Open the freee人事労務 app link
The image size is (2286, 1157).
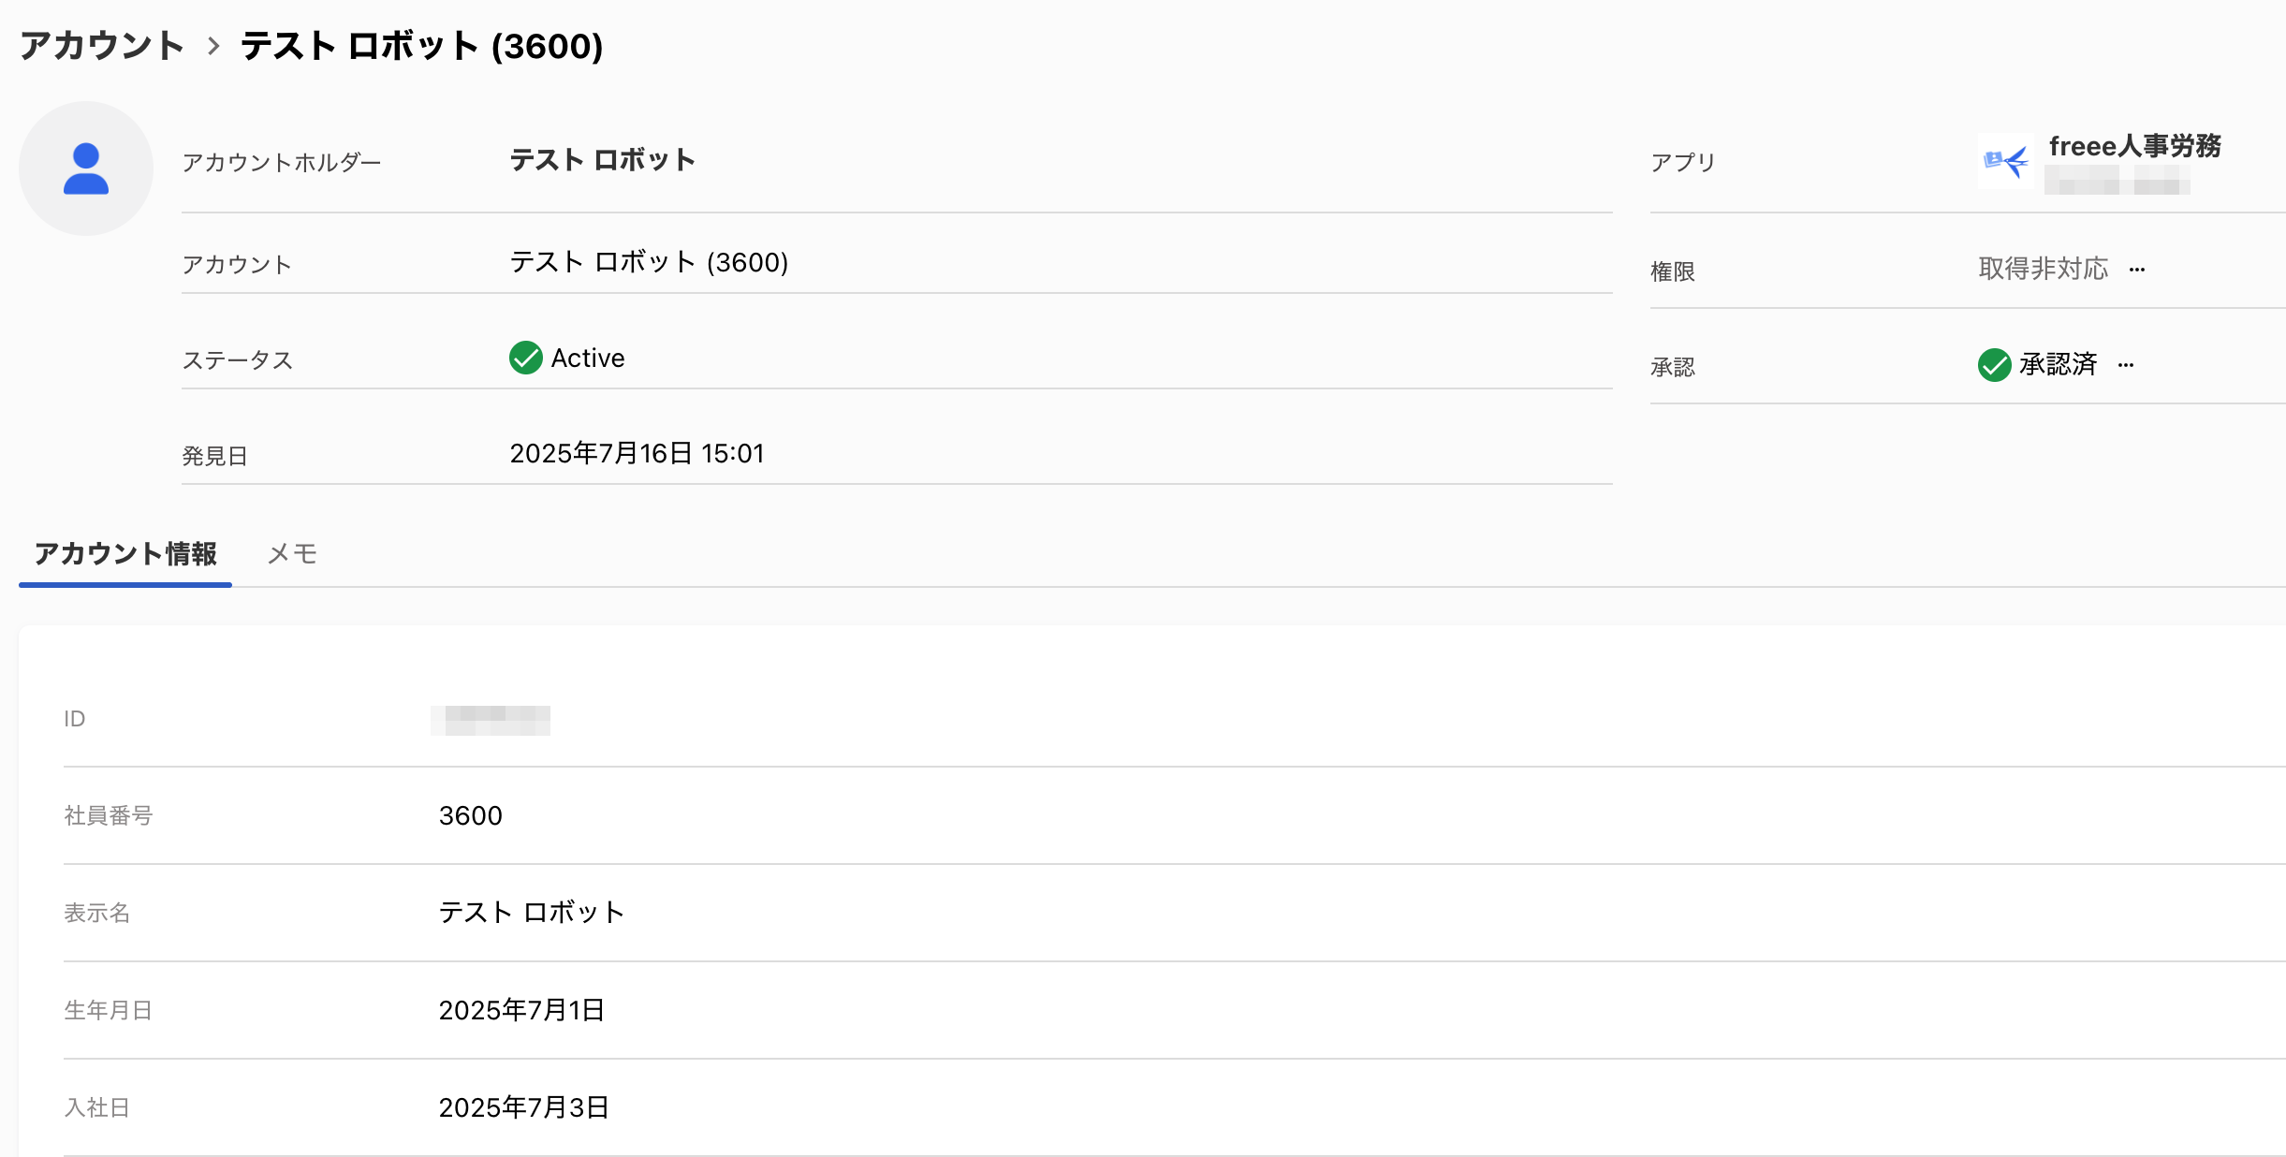coord(2134,146)
